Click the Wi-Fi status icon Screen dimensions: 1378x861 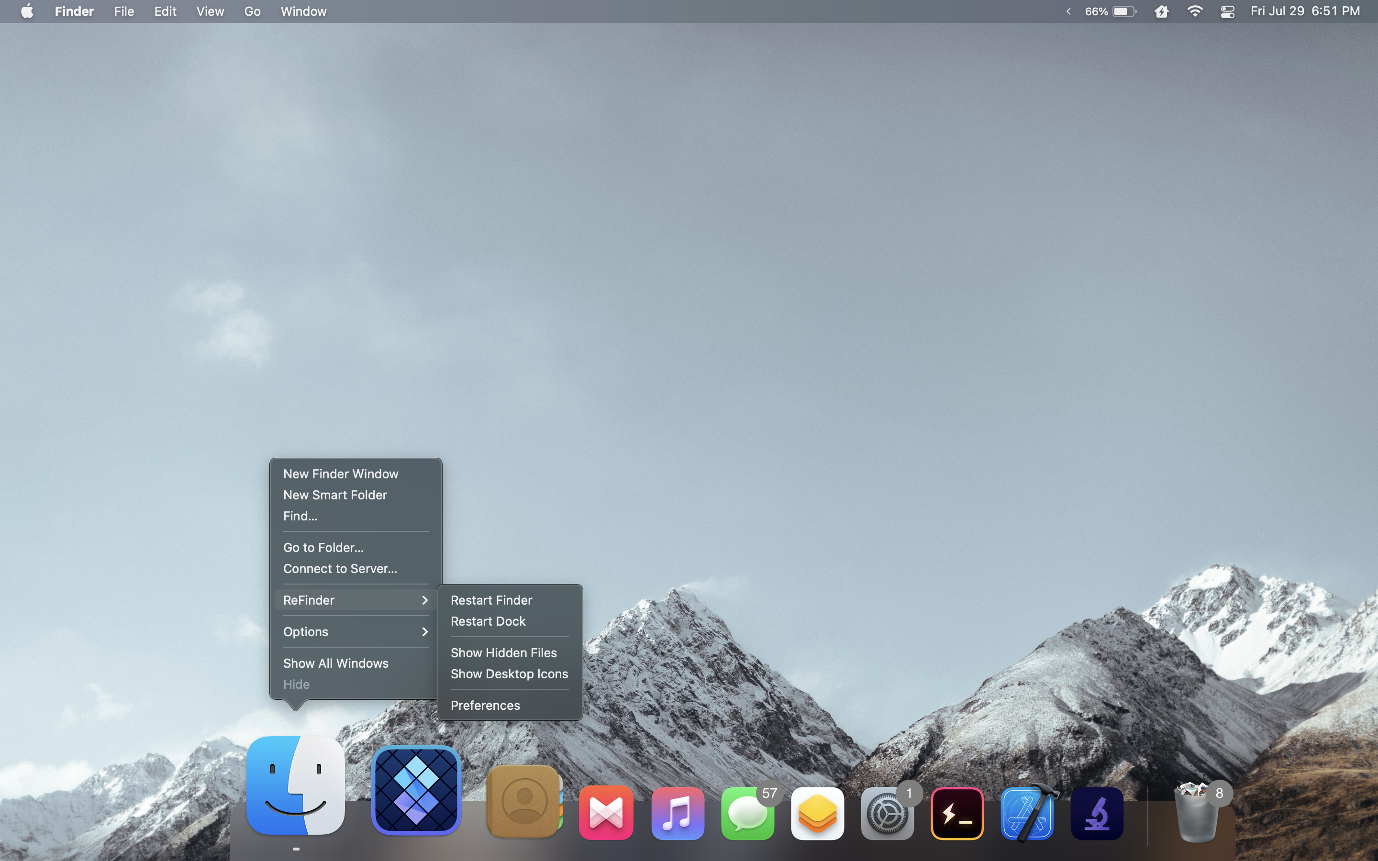click(x=1195, y=11)
